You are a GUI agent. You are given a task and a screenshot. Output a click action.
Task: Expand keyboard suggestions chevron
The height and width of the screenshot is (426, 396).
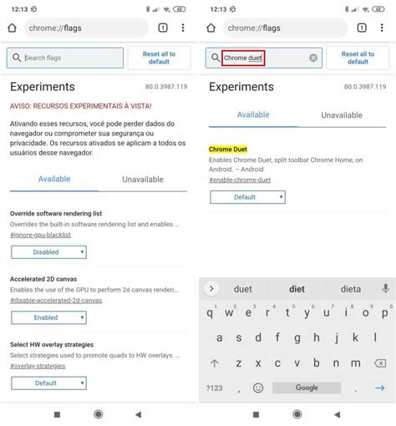(x=211, y=288)
